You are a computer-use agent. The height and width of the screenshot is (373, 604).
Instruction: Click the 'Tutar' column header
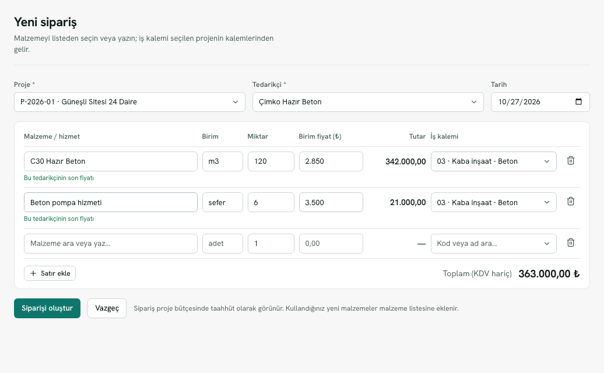tap(417, 136)
